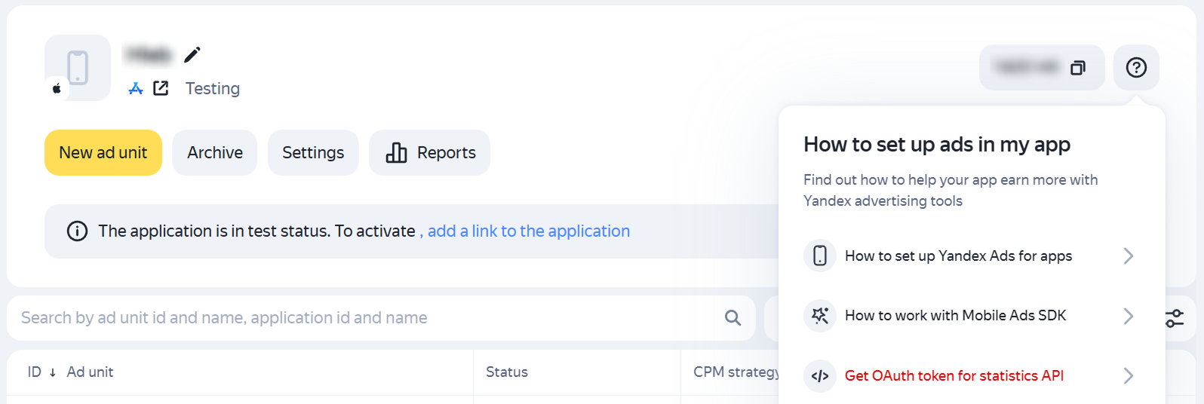Image resolution: width=1204 pixels, height=404 pixels.
Task: Follow the add a link to the application link
Action: click(x=529, y=231)
